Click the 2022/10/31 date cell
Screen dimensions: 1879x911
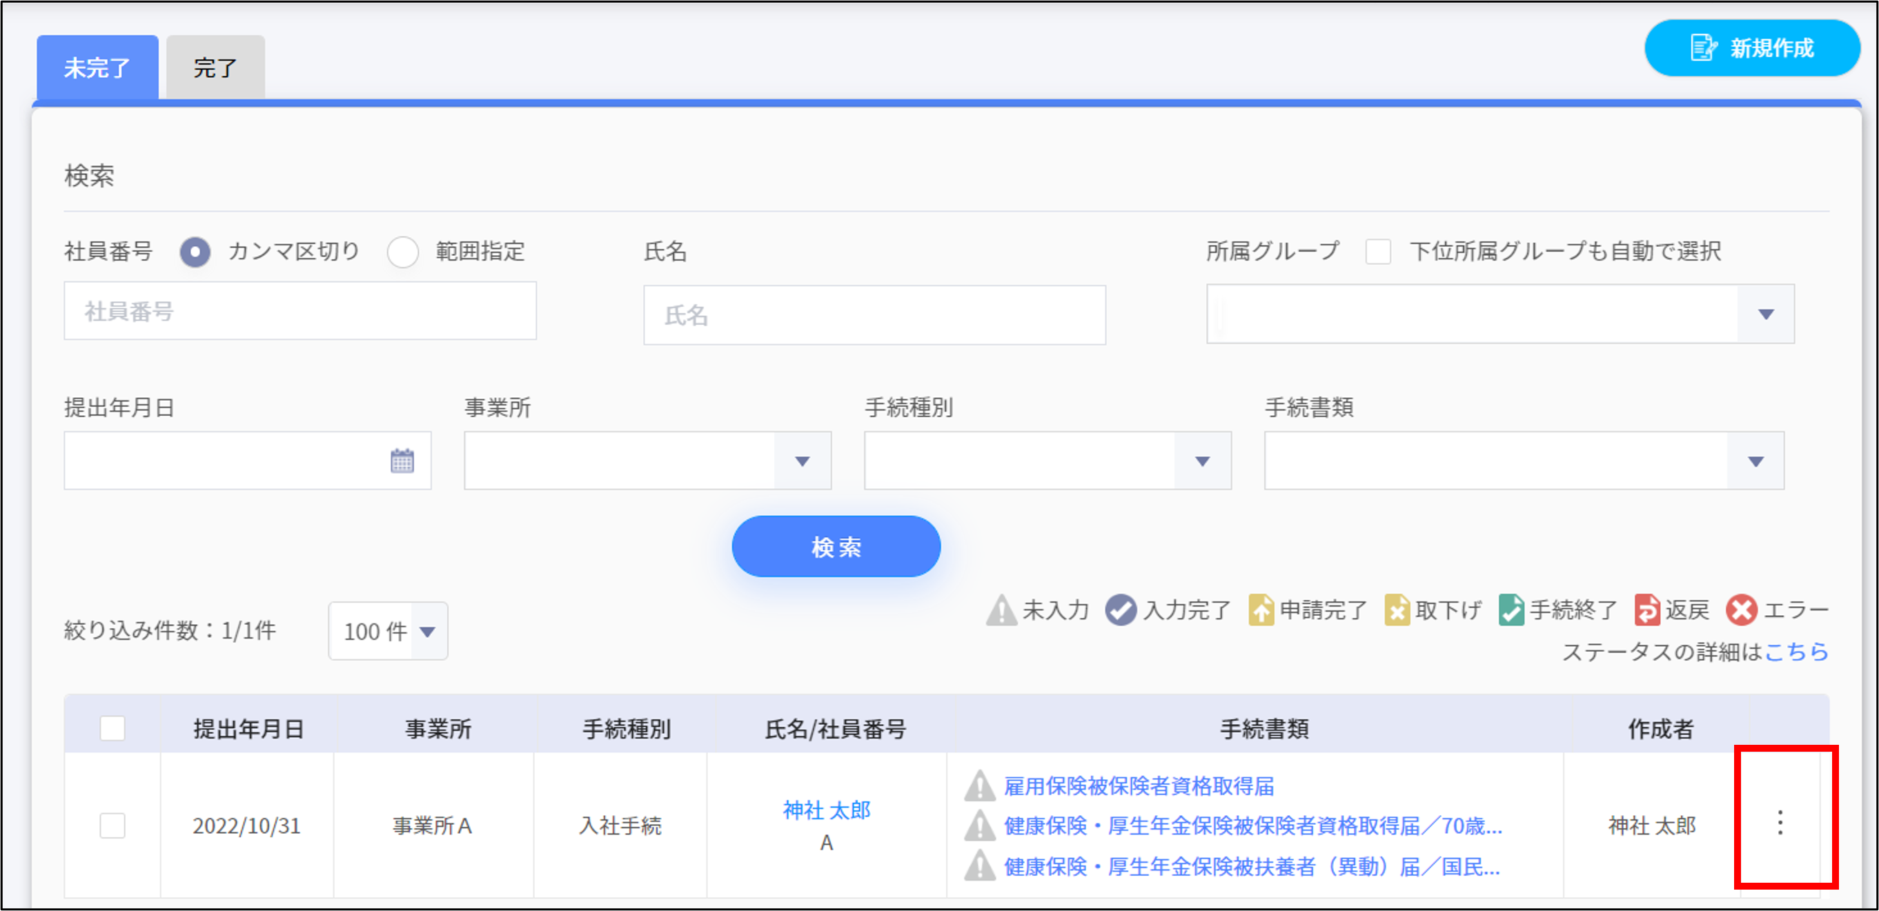246,825
